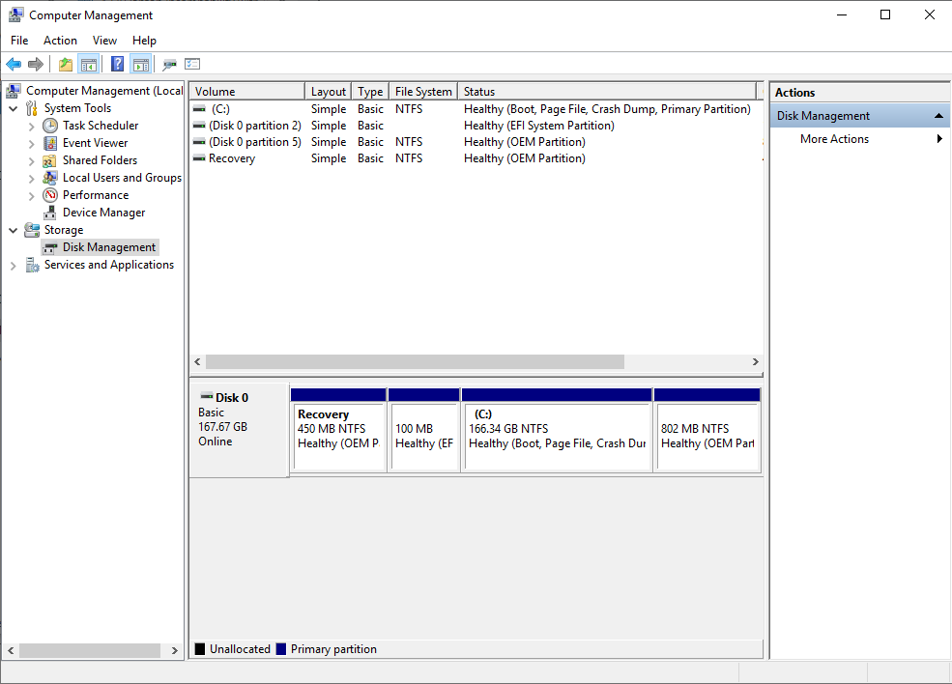This screenshot has height=684, width=952.
Task: Toggle Show/Hide Action Pane button
Action: pyautogui.click(x=141, y=65)
